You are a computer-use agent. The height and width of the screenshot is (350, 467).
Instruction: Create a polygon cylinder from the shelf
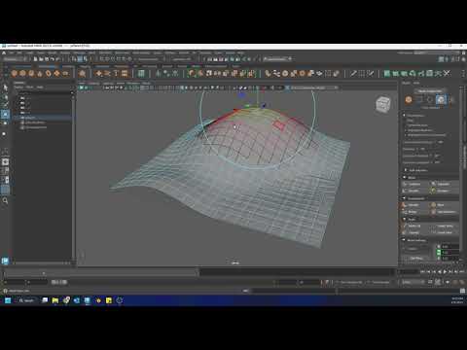pos(31,74)
